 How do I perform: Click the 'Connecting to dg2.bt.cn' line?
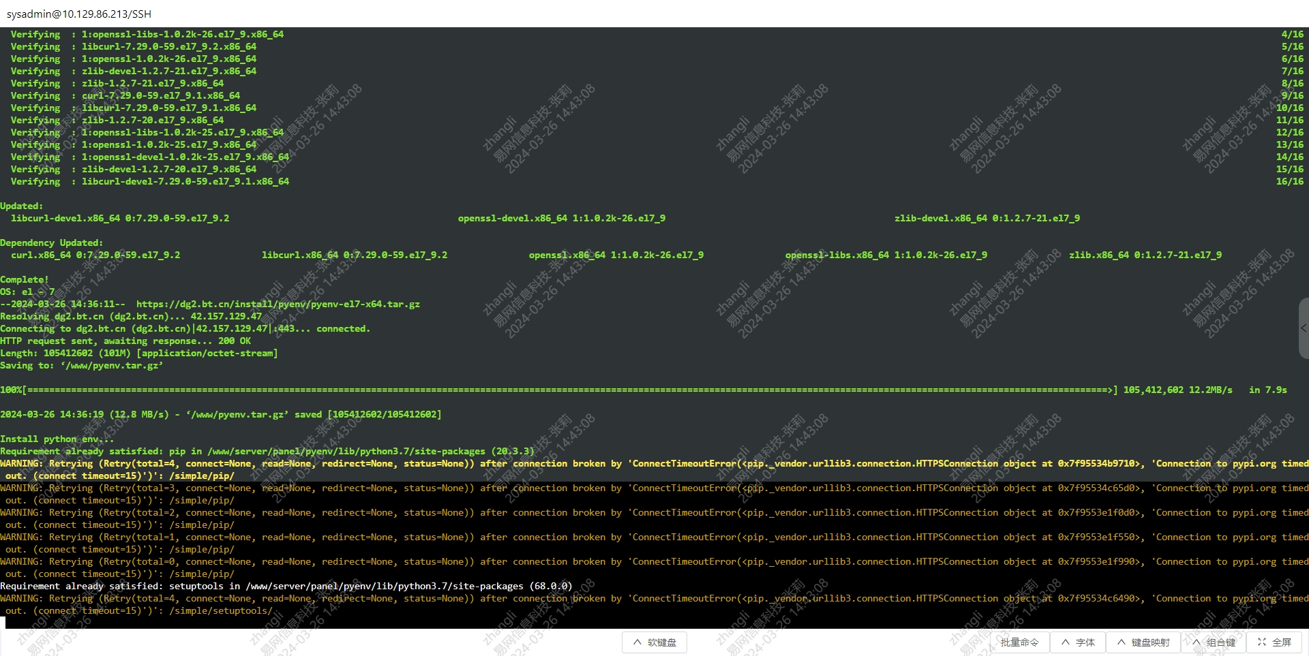(185, 328)
